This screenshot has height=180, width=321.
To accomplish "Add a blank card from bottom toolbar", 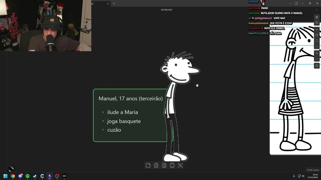I will [148, 165].
